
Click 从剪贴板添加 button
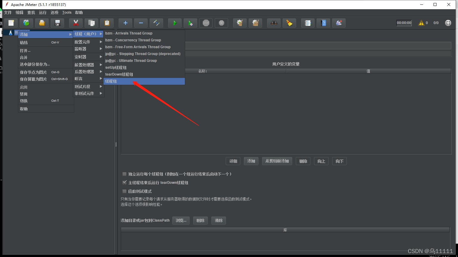(x=277, y=161)
